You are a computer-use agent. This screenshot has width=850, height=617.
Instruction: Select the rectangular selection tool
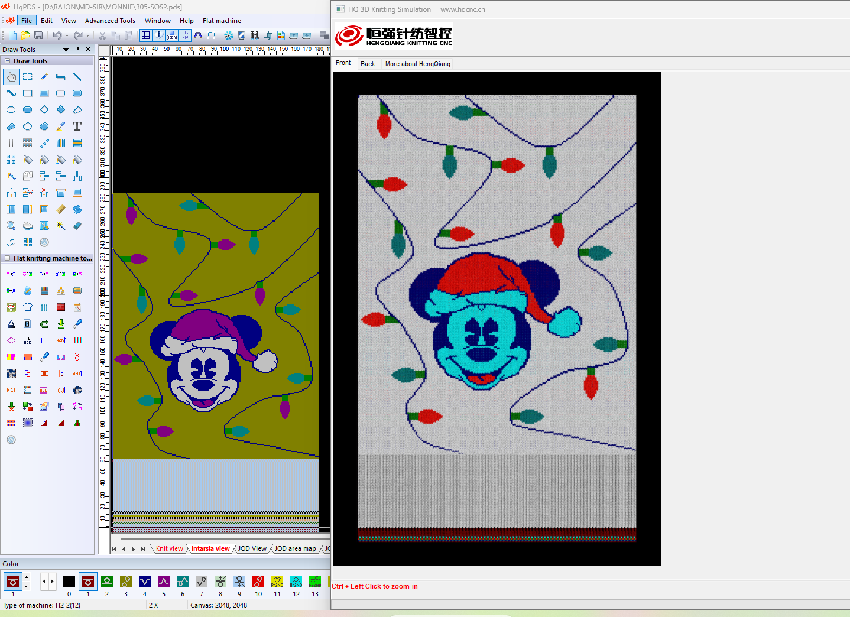click(28, 77)
